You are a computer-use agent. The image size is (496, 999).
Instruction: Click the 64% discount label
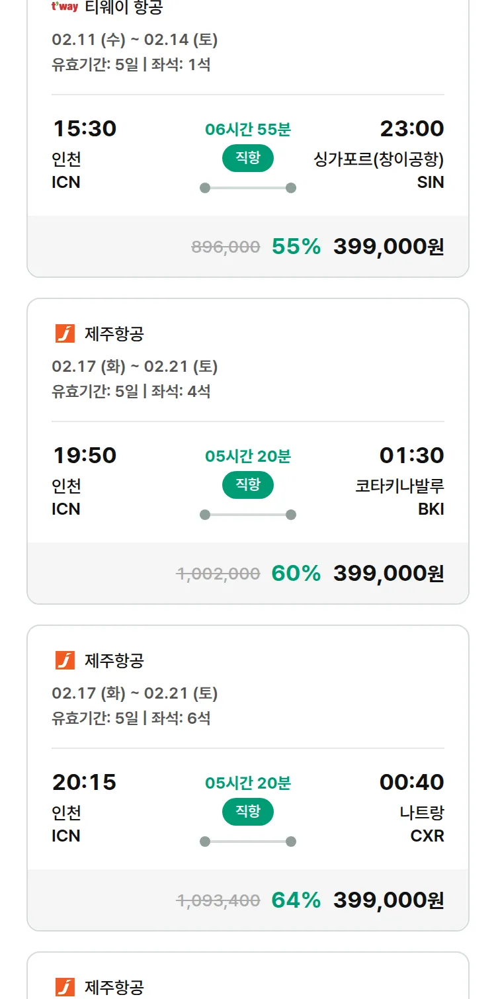coord(296,900)
